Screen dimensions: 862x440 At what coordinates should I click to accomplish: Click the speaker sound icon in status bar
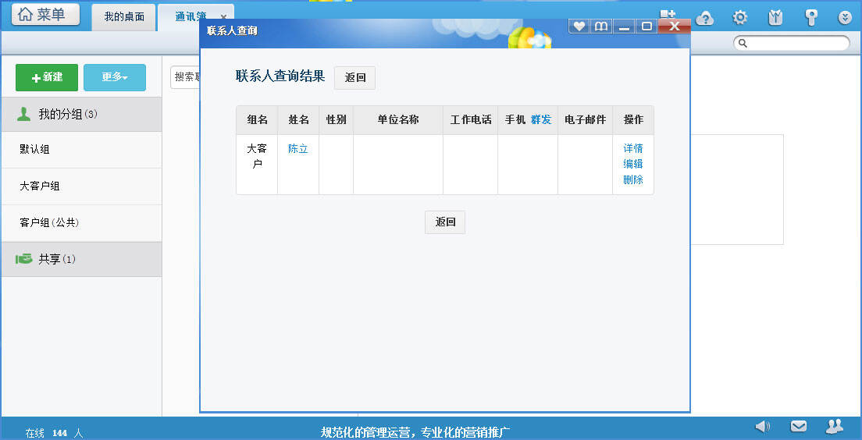(x=763, y=426)
